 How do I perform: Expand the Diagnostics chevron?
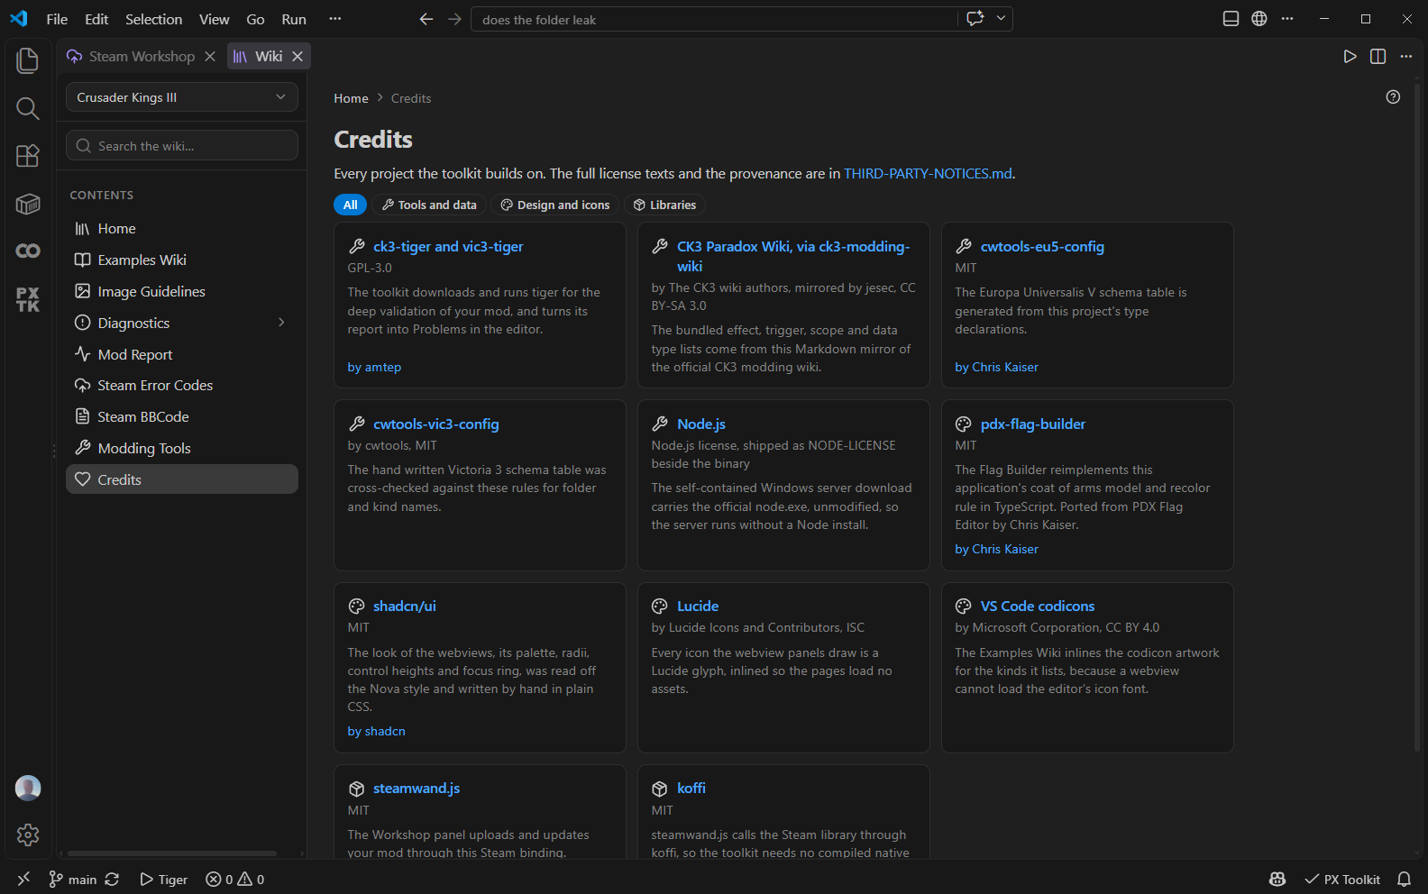coord(281,323)
